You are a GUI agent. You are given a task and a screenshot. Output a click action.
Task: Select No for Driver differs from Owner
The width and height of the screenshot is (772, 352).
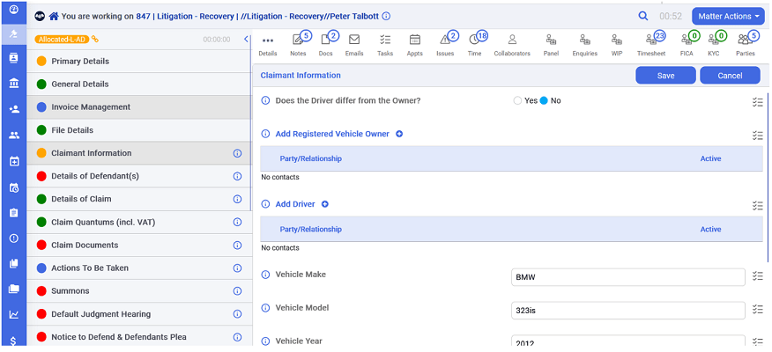pos(544,101)
